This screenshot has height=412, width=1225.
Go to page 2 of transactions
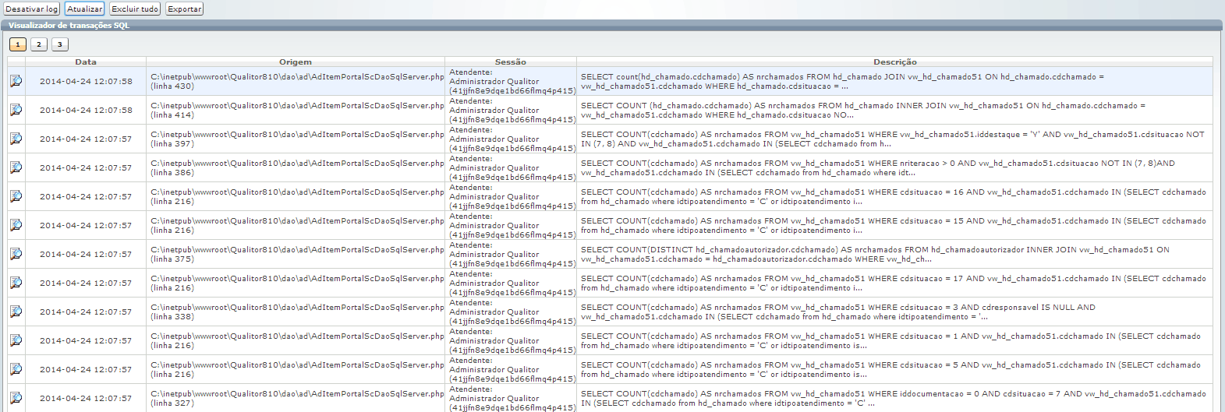[39, 44]
